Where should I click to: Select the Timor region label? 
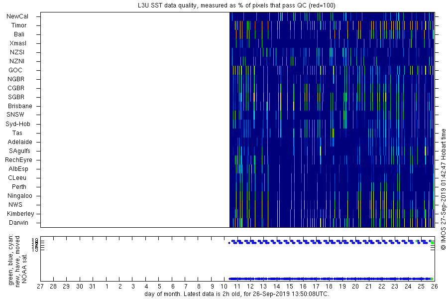click(19, 25)
